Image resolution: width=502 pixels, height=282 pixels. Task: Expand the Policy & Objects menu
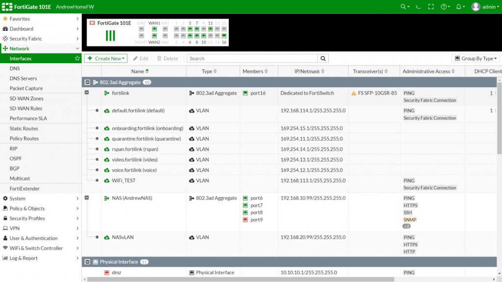pyautogui.click(x=41, y=209)
